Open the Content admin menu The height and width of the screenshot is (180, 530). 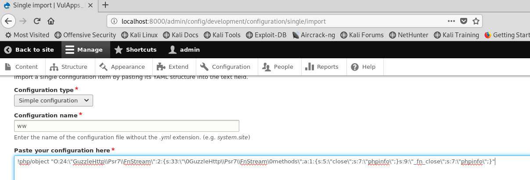tap(22, 67)
